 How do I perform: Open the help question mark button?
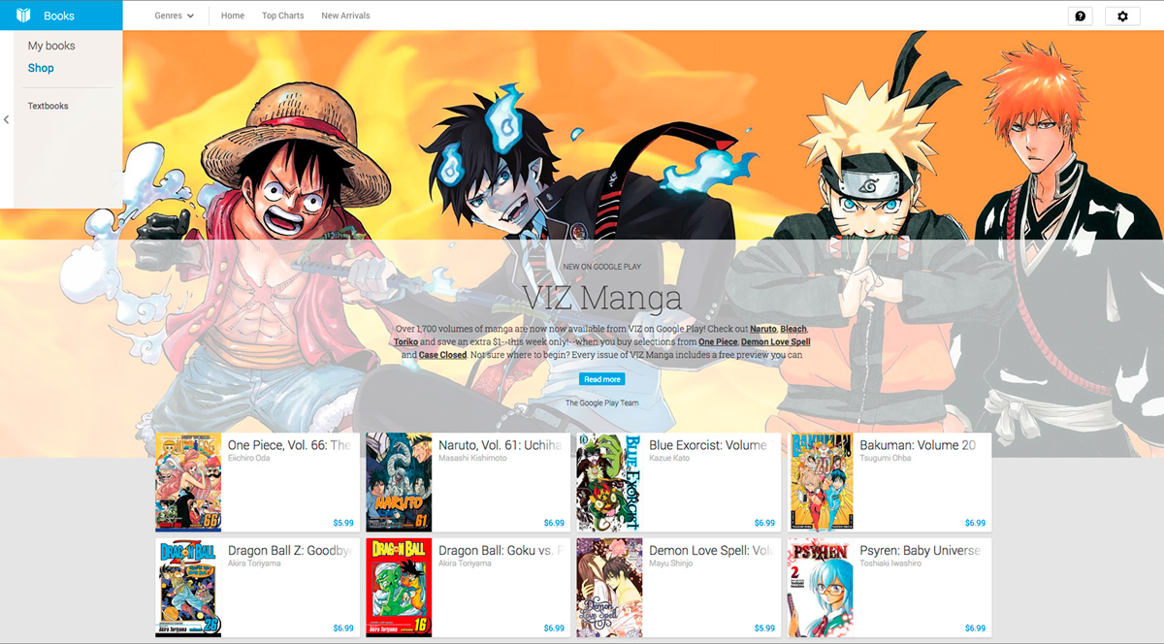pos(1080,16)
